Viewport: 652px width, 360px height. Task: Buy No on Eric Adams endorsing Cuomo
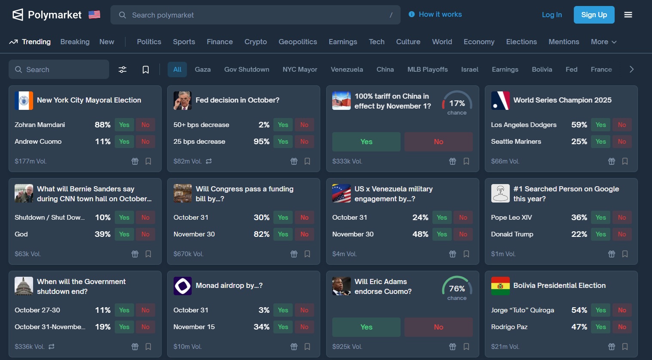click(x=438, y=327)
